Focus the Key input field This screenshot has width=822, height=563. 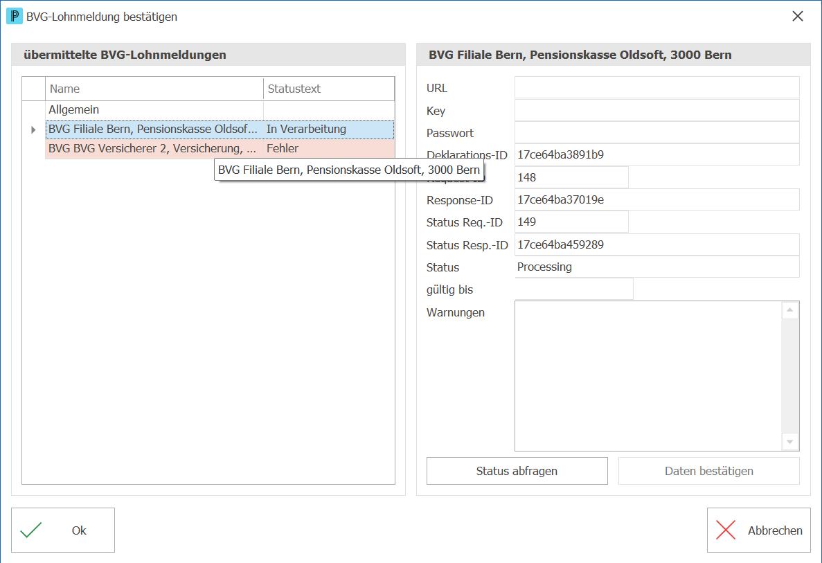(657, 110)
